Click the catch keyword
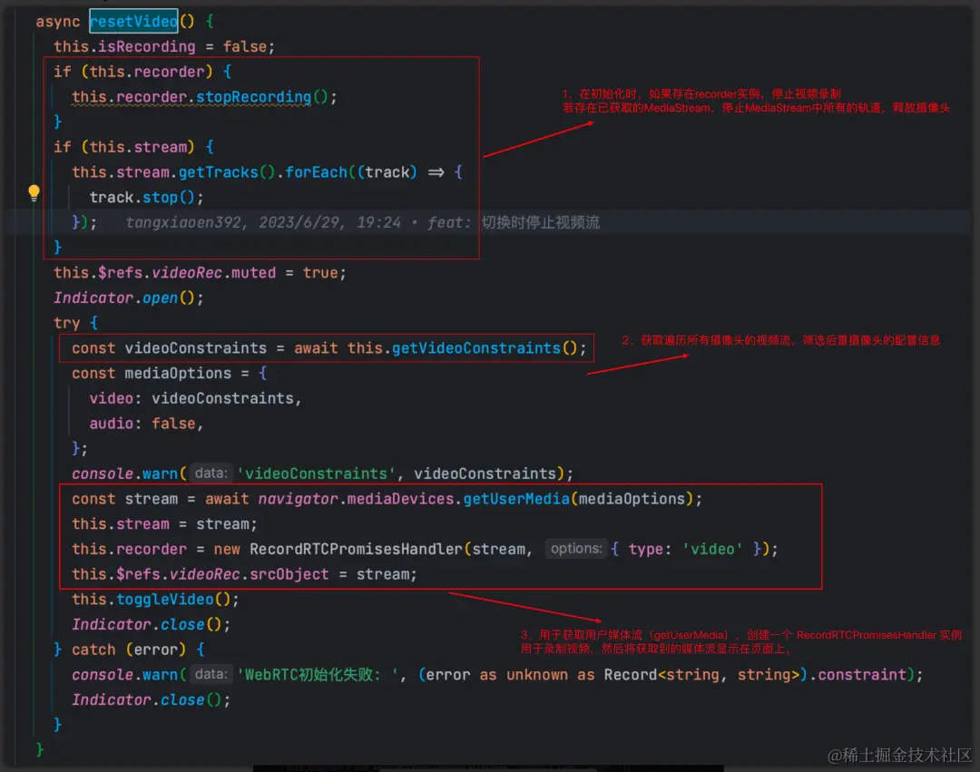980x772 pixels. (x=93, y=650)
